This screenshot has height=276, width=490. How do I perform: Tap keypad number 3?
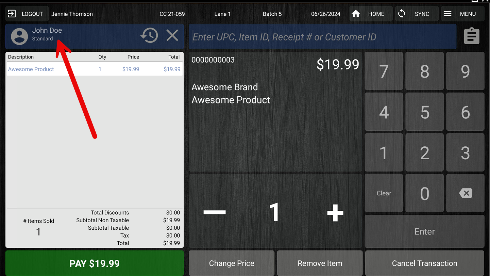[x=465, y=152]
